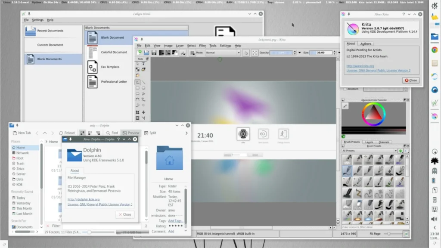Open Chrome from the right-side panel
This screenshot has width=441, height=248.
tap(435, 50)
